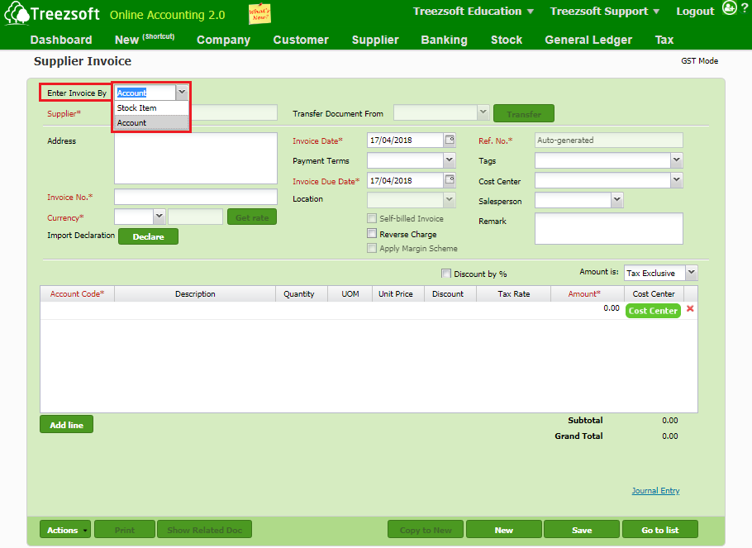Open the What's New sticky note
The height and width of the screenshot is (548, 752).
pyautogui.click(x=259, y=13)
